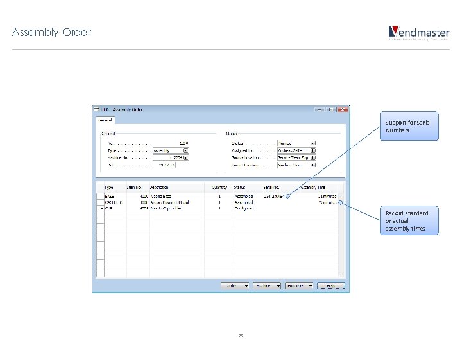462x347 pixels.
Task: Click the Cup Holder description cell
Action: coord(176,208)
